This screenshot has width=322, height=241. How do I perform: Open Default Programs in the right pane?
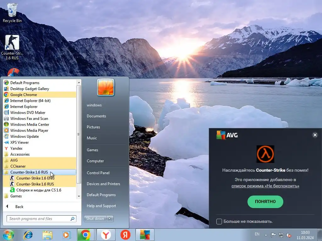pyautogui.click(x=101, y=195)
